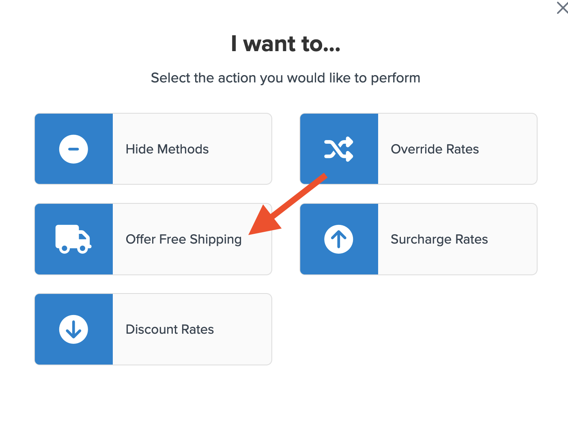Click the down arrow circle Discount icon

(73, 329)
